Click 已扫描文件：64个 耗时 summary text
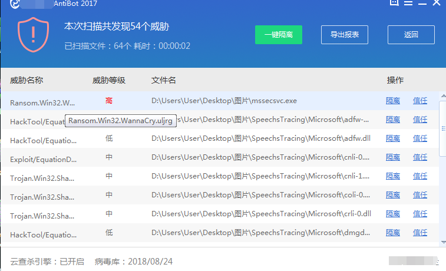The height and width of the screenshot is (271, 446). [127, 46]
